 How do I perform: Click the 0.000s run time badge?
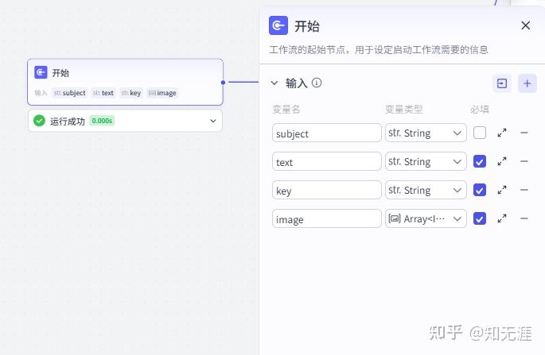(x=102, y=121)
